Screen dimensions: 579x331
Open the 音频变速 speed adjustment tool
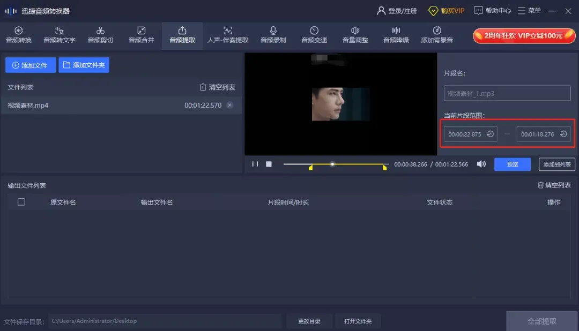[313, 35]
